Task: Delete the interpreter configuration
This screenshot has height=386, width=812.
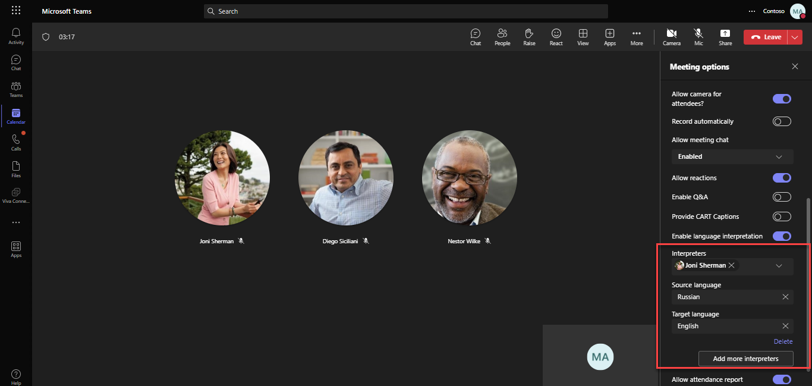Action: (x=783, y=341)
